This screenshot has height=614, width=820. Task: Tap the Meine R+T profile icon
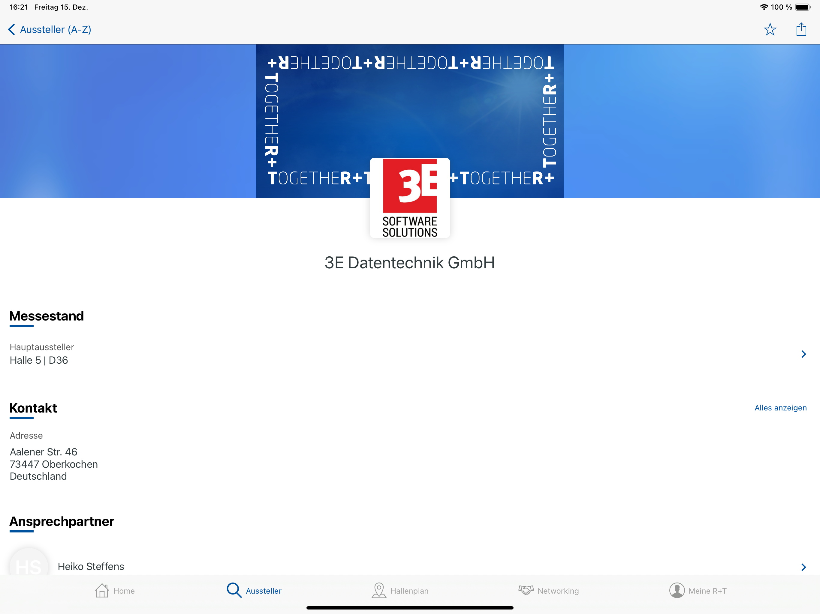[677, 590]
